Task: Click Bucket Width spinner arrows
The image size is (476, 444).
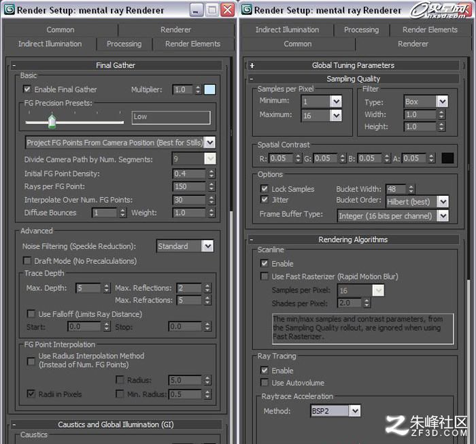Action: click(x=411, y=189)
